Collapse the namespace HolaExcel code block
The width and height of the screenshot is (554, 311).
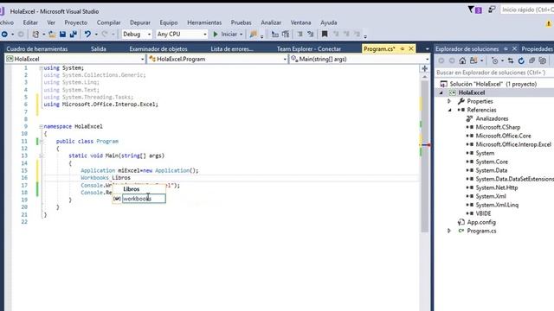tap(41, 126)
